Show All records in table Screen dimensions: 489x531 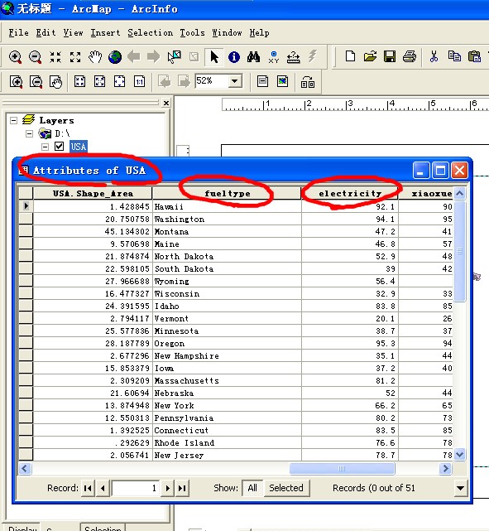click(252, 488)
